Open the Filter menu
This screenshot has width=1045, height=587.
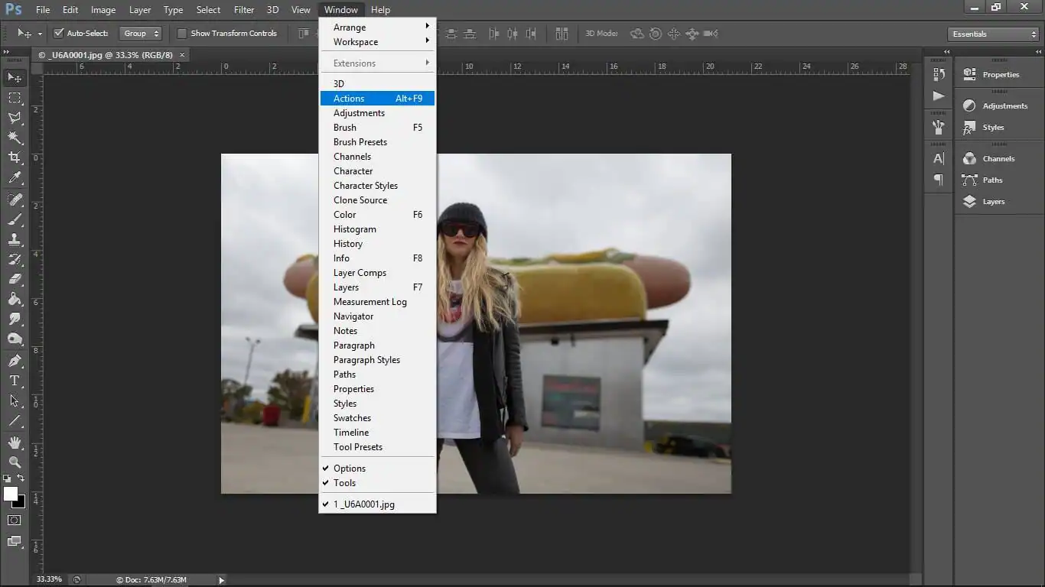(243, 9)
